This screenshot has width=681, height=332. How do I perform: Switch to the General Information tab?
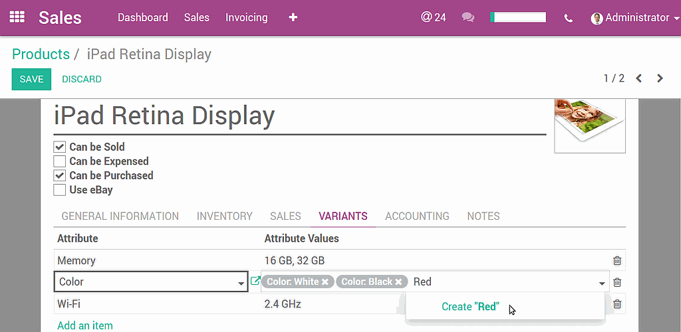coord(120,216)
